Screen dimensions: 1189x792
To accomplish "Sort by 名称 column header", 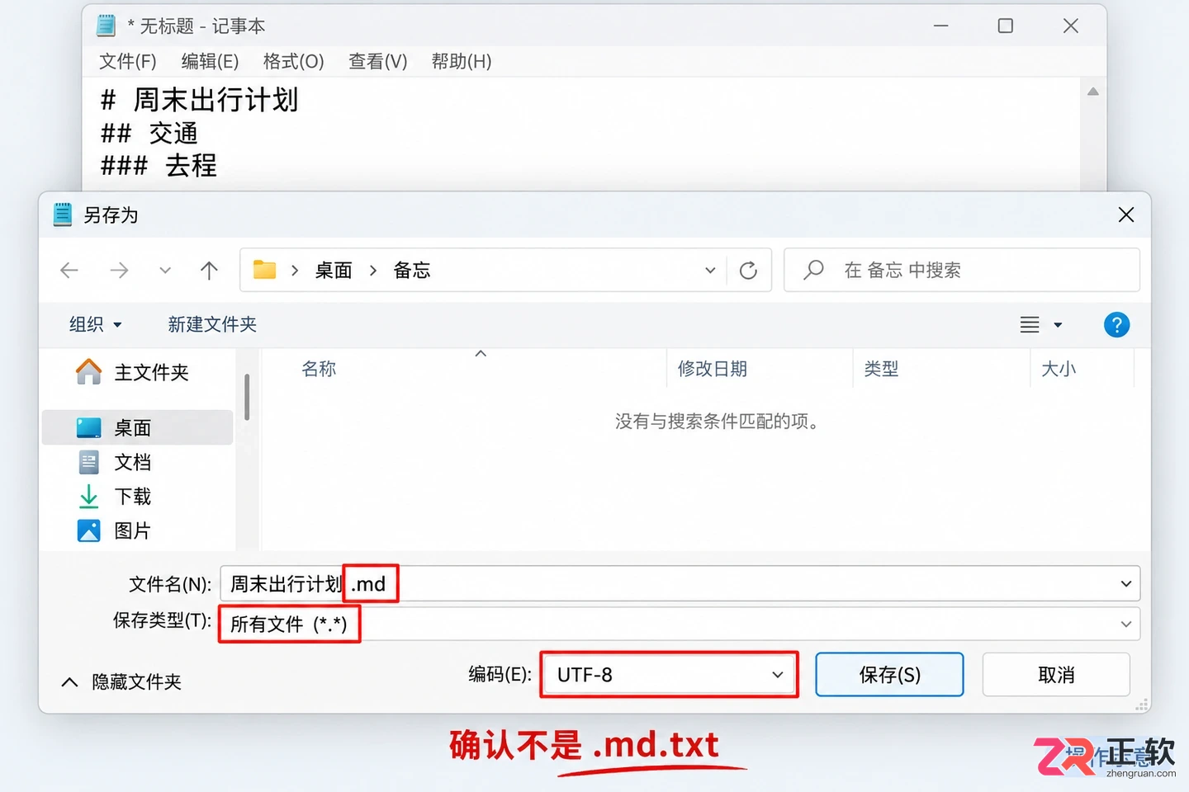I will [x=319, y=369].
